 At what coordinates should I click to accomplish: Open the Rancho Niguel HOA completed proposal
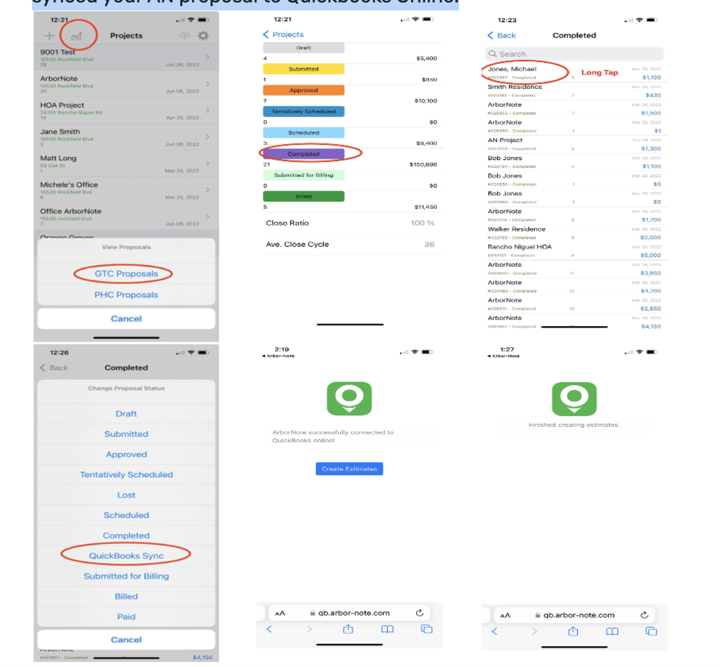[574, 250]
